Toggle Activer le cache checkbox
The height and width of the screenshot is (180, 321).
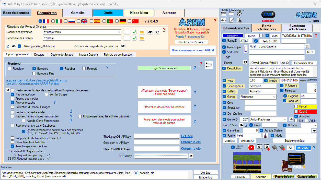(x=12, y=103)
